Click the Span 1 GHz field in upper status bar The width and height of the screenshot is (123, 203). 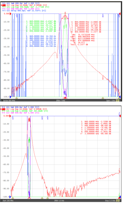[x=110, y=101]
